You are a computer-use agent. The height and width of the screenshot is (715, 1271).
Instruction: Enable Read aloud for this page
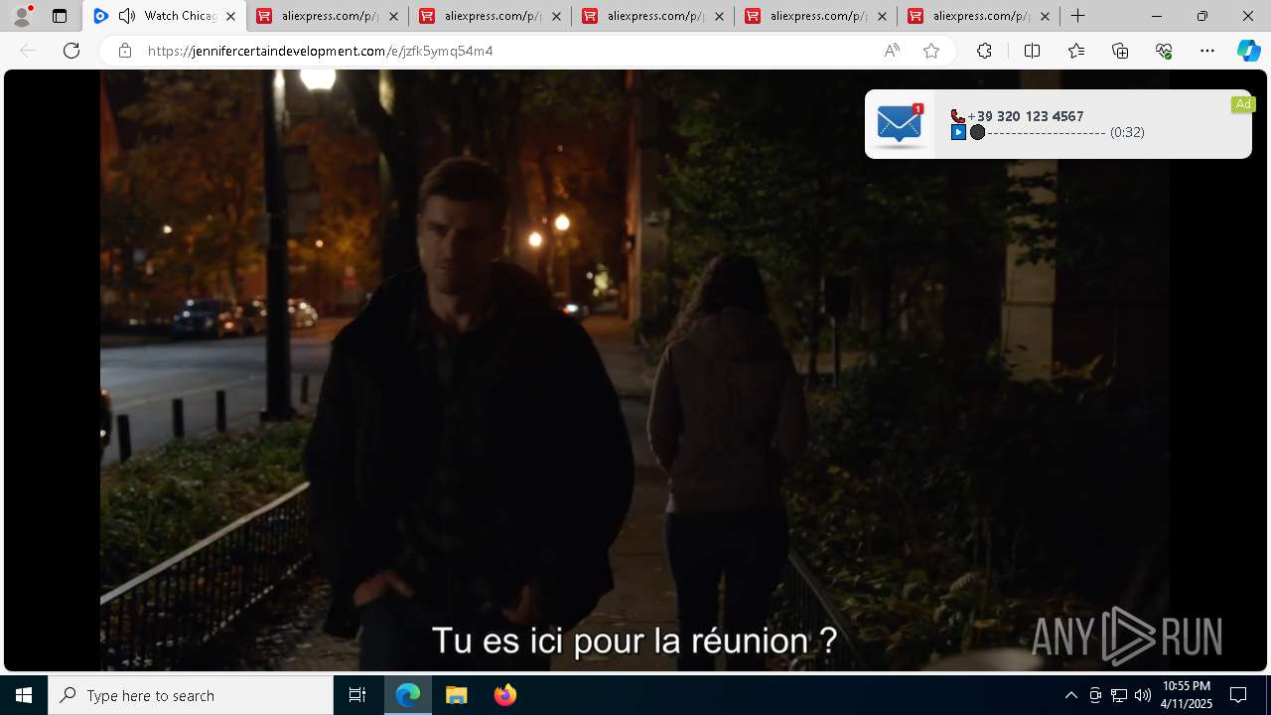tap(892, 51)
